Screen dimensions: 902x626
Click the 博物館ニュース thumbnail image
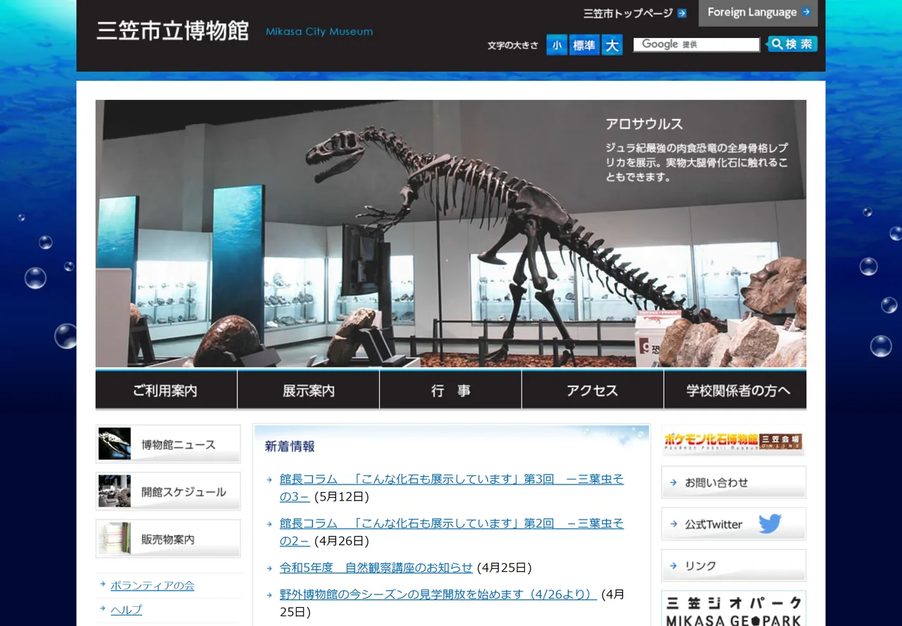click(x=115, y=444)
